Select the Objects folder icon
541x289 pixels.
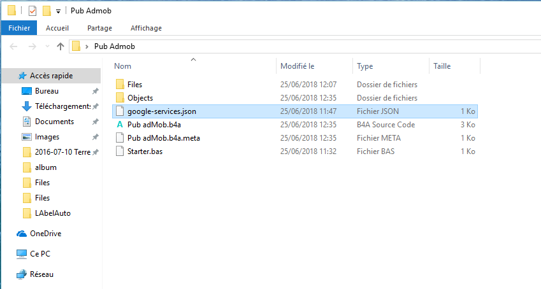click(x=119, y=98)
